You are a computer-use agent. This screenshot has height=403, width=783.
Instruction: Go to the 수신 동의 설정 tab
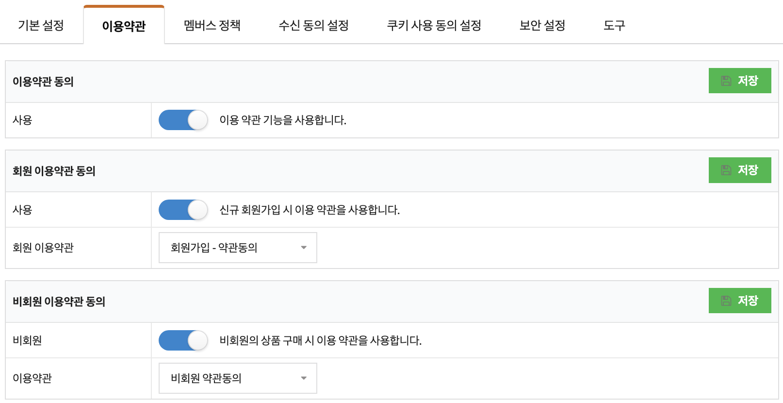coord(313,25)
